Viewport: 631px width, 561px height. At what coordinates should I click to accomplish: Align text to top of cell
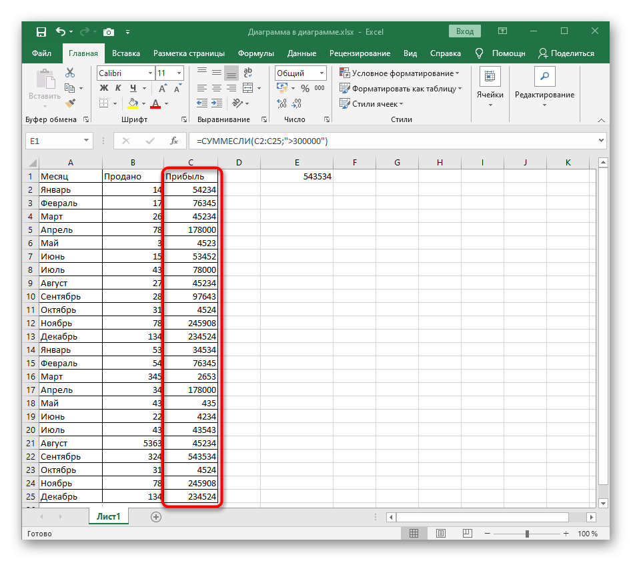[x=202, y=73]
